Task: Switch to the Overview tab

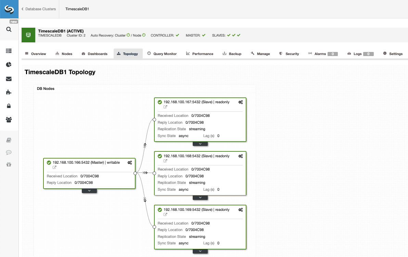Action: coord(35,54)
